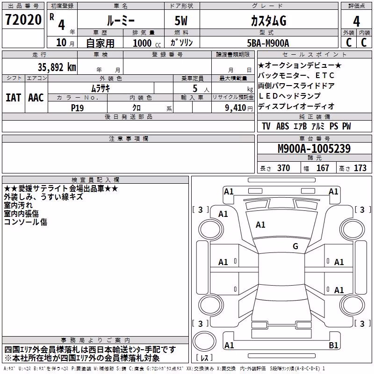Select TV in the 純正装備 row
The image size is (374, 374).
266,126
